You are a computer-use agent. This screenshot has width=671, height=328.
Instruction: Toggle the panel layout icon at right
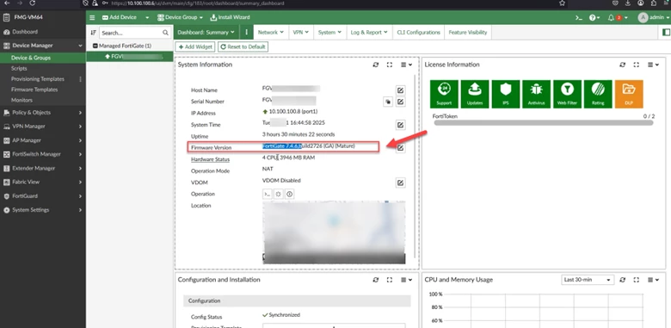click(x=666, y=32)
